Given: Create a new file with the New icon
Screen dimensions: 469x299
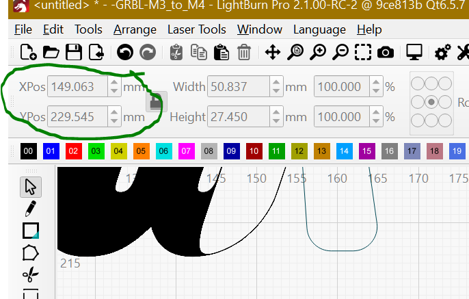Looking at the screenshot, I should [x=28, y=52].
